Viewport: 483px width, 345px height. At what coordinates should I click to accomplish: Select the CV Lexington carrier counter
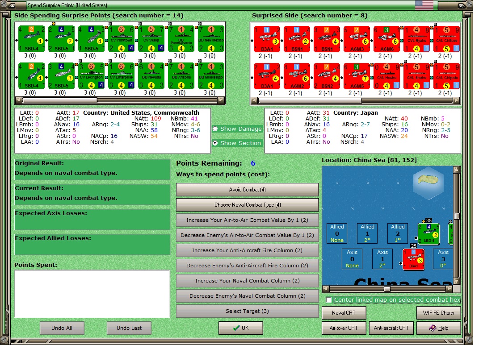coord(92,76)
